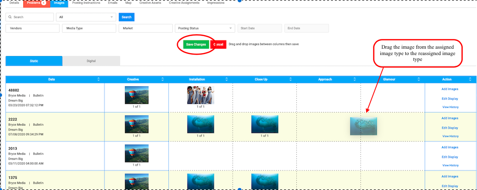The image size is (477, 190).
Task: Click the green Save Changes button
Action: click(196, 44)
